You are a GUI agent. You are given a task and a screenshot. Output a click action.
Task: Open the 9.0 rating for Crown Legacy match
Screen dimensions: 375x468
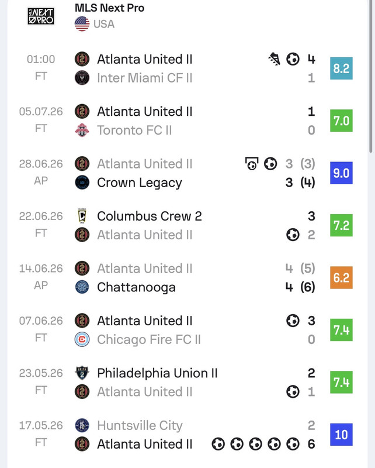(x=341, y=173)
